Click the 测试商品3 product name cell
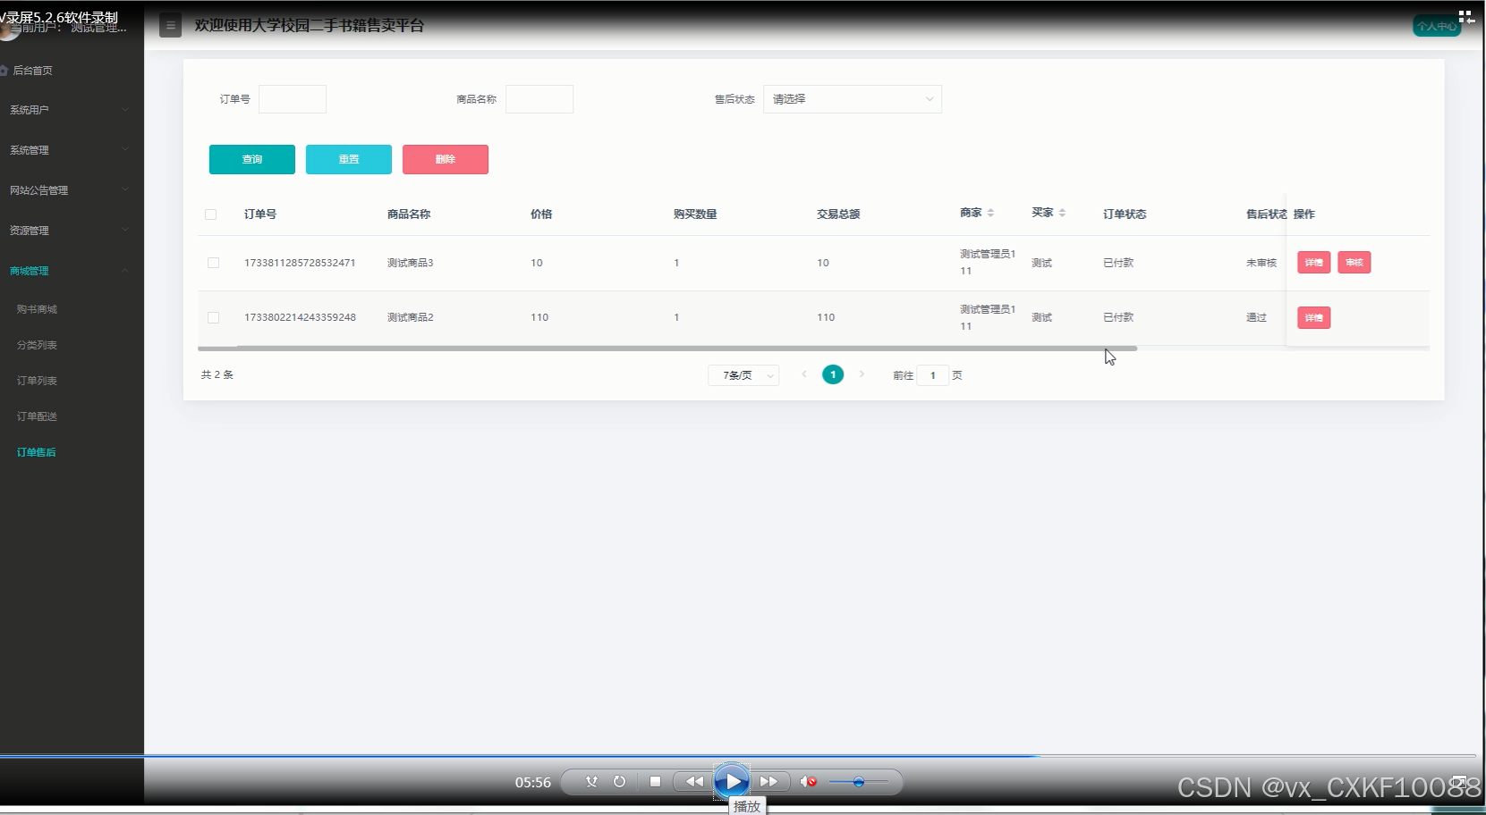This screenshot has height=815, width=1486. tap(410, 263)
